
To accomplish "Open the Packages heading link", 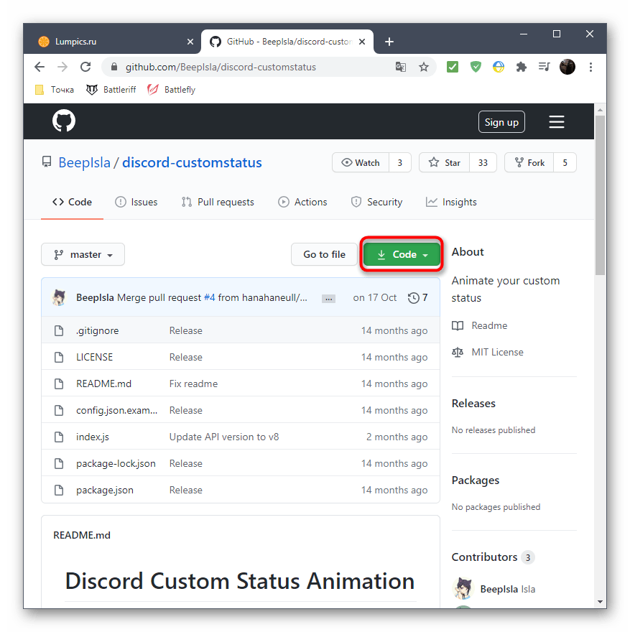I will click(x=476, y=480).
